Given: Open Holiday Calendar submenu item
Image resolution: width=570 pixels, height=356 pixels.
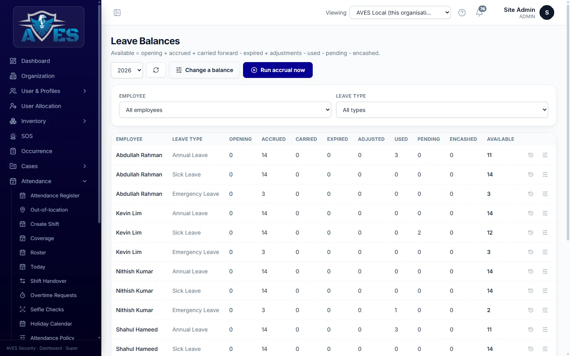Looking at the screenshot, I should [53, 324].
